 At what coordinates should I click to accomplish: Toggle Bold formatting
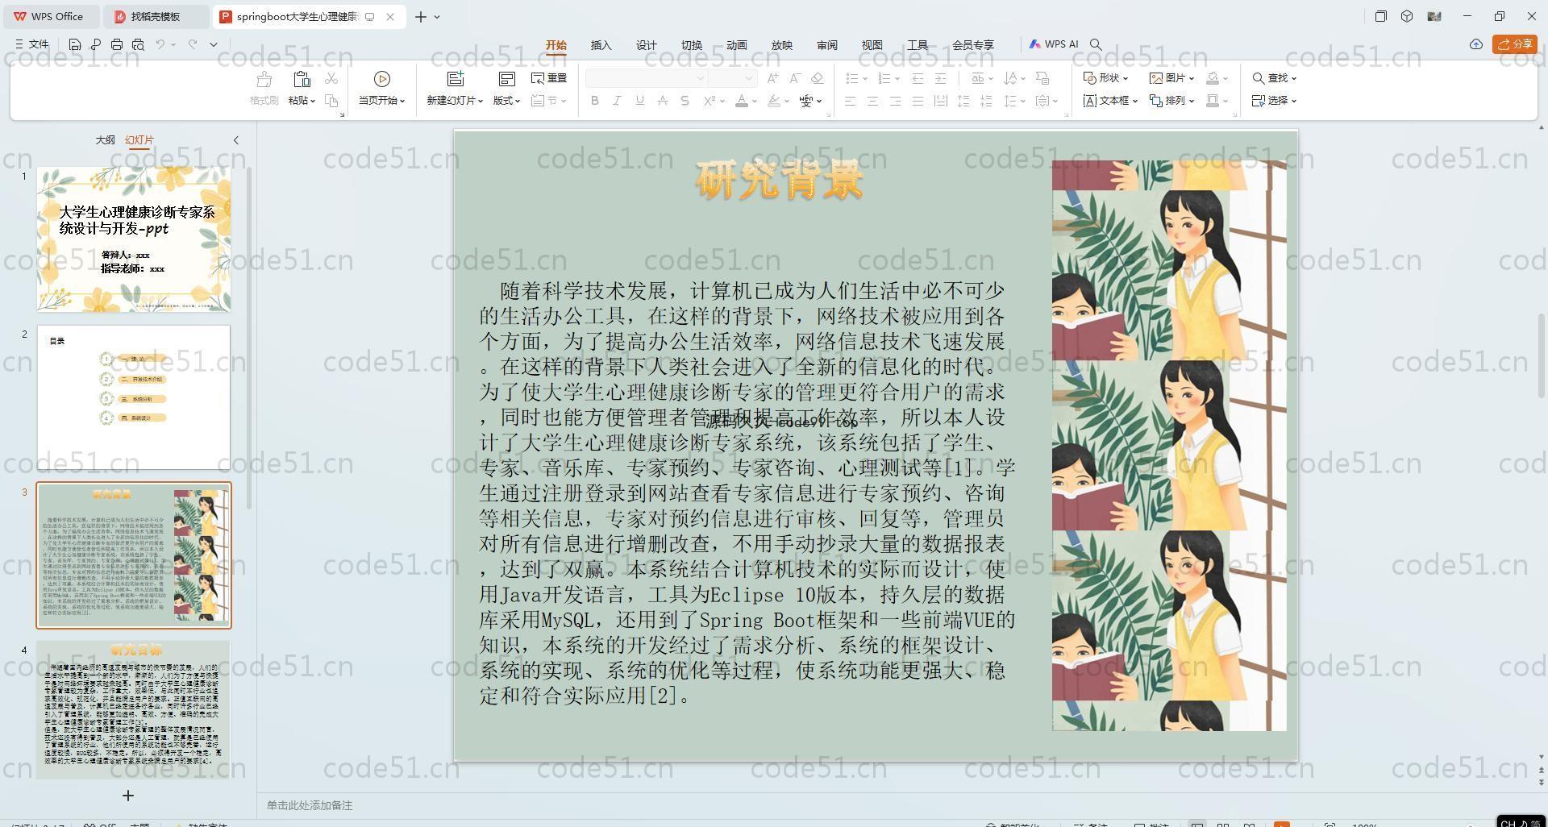coord(595,101)
